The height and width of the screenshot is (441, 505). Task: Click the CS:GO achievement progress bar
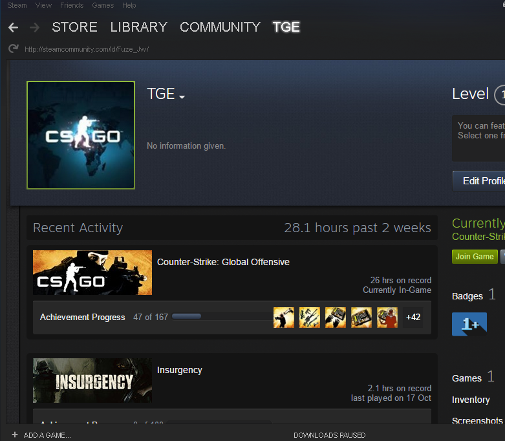click(222, 316)
